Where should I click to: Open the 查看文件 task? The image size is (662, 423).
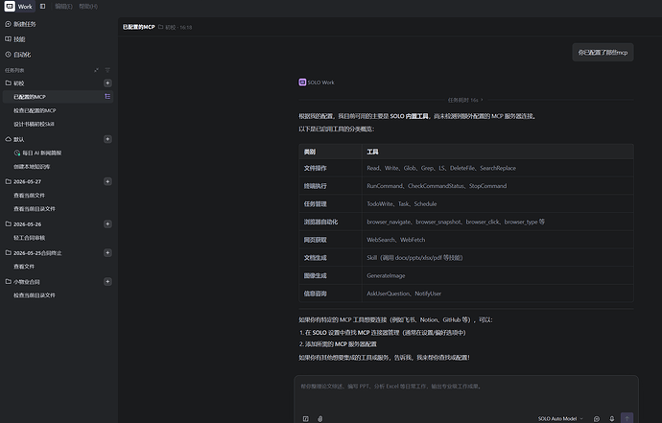click(24, 267)
